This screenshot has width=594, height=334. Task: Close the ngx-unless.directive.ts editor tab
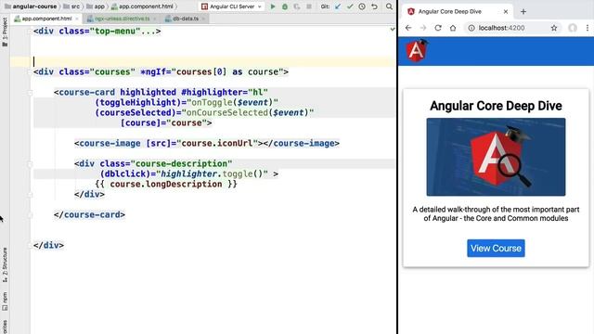[x=155, y=19]
